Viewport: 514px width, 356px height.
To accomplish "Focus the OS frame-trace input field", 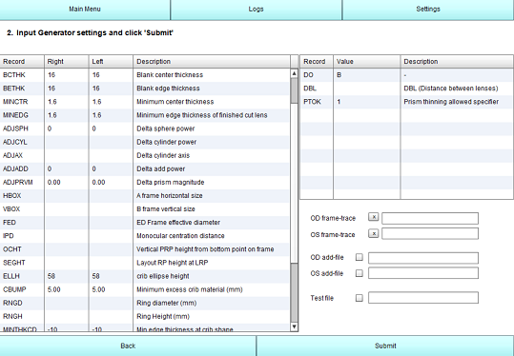I will click(x=430, y=233).
